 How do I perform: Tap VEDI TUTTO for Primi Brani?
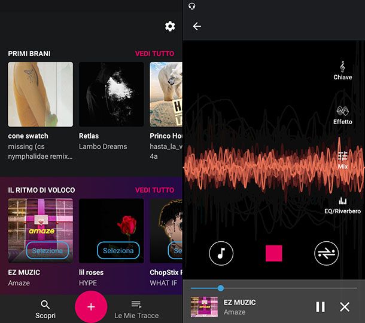coord(154,54)
